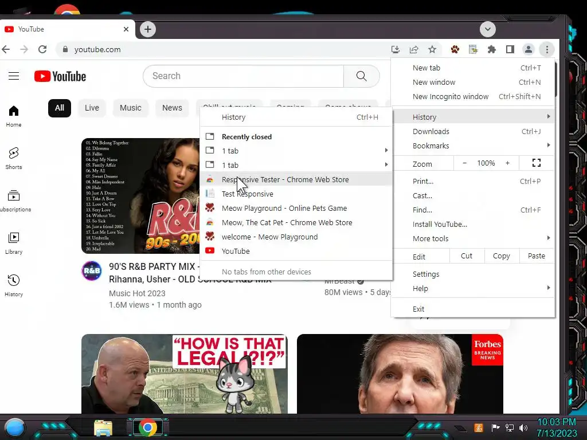The image size is (587, 440).
Task: Go to Home in YouTube sidebar
Action: click(14, 116)
